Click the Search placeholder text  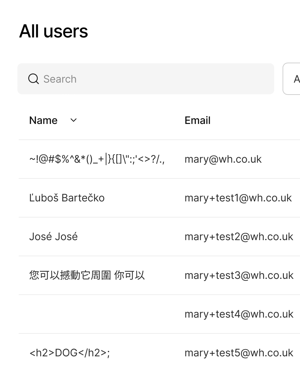coord(60,79)
